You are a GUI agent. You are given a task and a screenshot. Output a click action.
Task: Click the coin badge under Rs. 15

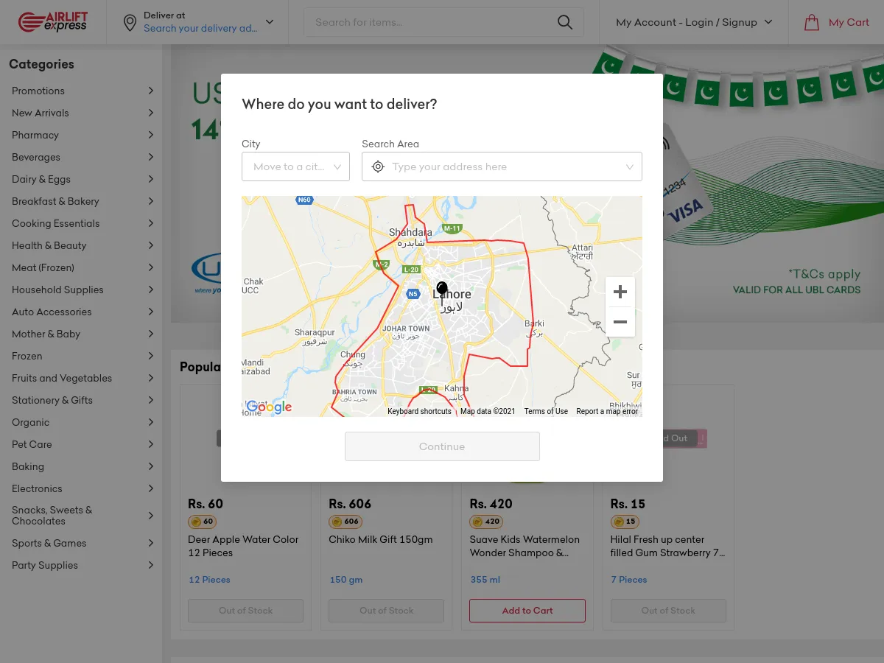[625, 522]
